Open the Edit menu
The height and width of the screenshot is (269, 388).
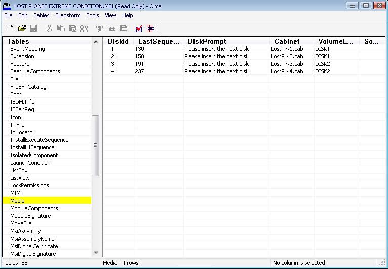[x=23, y=15]
